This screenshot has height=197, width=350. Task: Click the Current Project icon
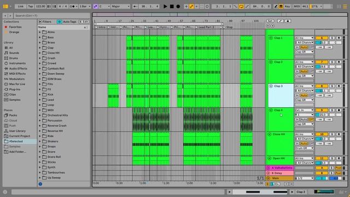pos(6,136)
